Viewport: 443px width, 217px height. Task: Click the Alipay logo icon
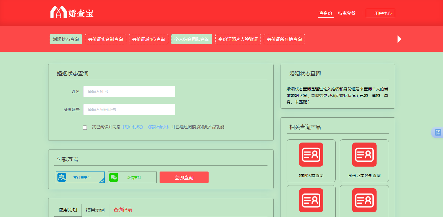(62, 177)
